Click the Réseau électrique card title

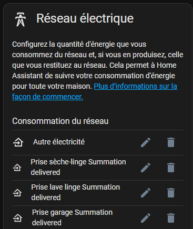pos(85,18)
